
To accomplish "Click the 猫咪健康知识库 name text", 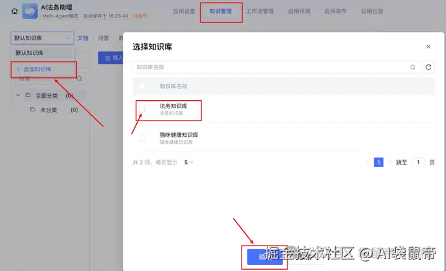I will click(x=178, y=135).
